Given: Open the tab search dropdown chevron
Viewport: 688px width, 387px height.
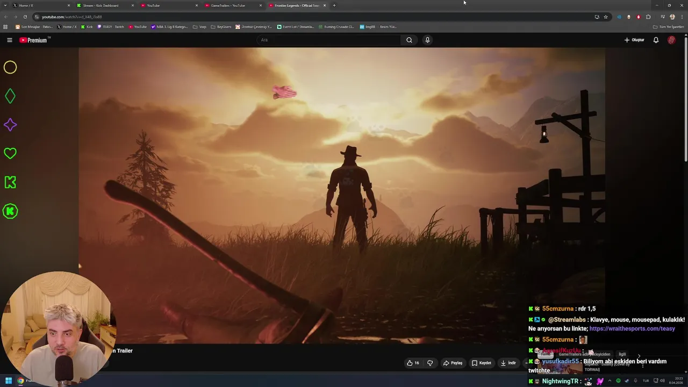Looking at the screenshot, I should (5, 5).
